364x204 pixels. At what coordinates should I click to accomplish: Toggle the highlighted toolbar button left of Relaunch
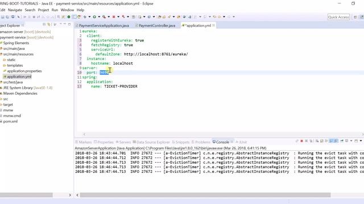[x=74, y=17]
